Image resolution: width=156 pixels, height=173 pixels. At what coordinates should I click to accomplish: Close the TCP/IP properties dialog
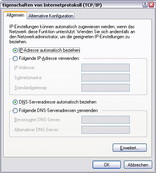tap(151, 5)
